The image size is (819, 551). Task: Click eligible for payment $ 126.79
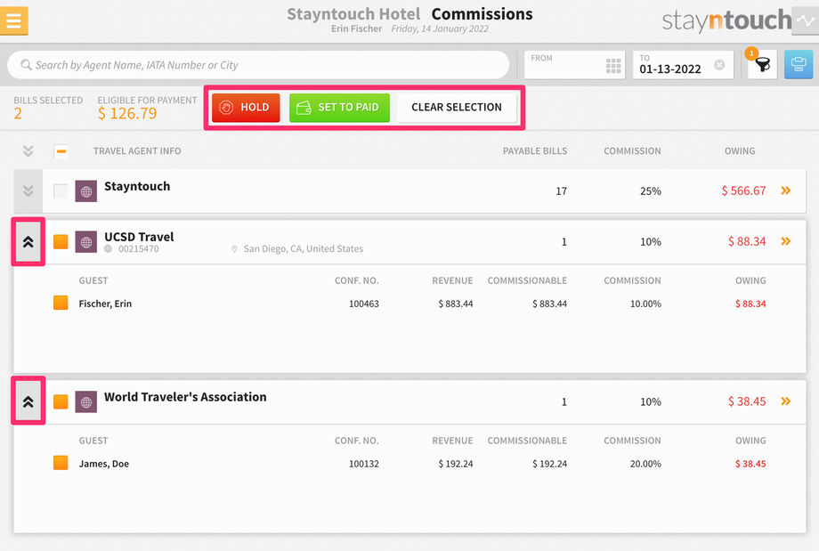127,113
